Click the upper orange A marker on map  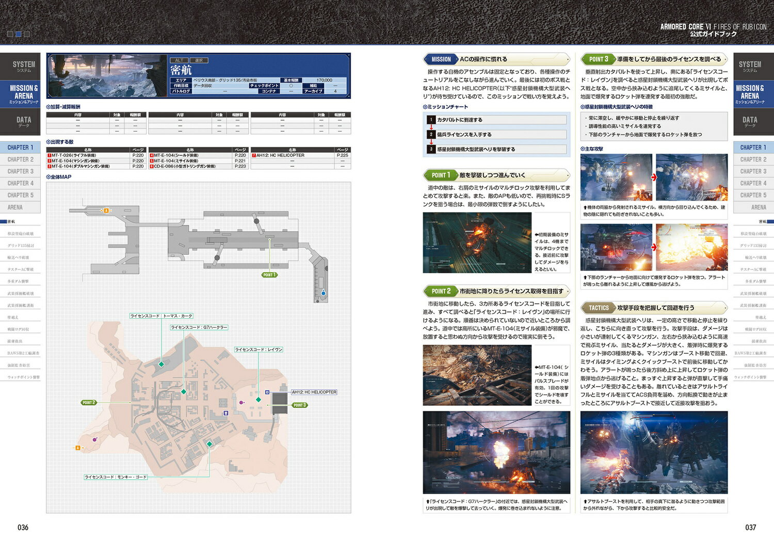106,210
